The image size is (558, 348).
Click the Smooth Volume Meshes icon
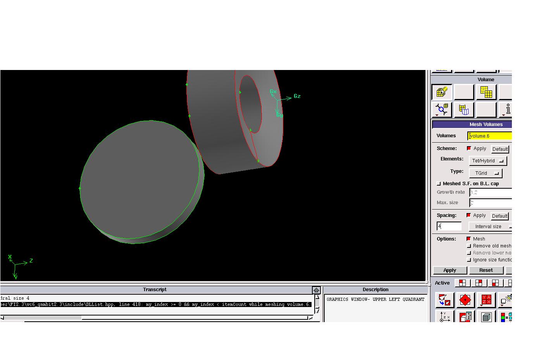(486, 92)
